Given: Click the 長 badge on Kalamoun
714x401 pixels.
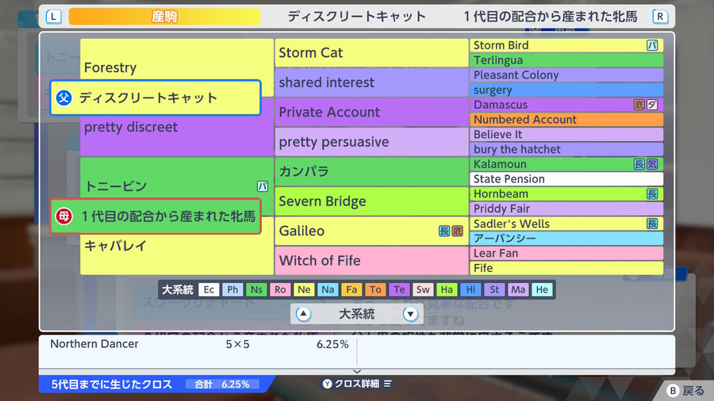Looking at the screenshot, I should [x=639, y=164].
